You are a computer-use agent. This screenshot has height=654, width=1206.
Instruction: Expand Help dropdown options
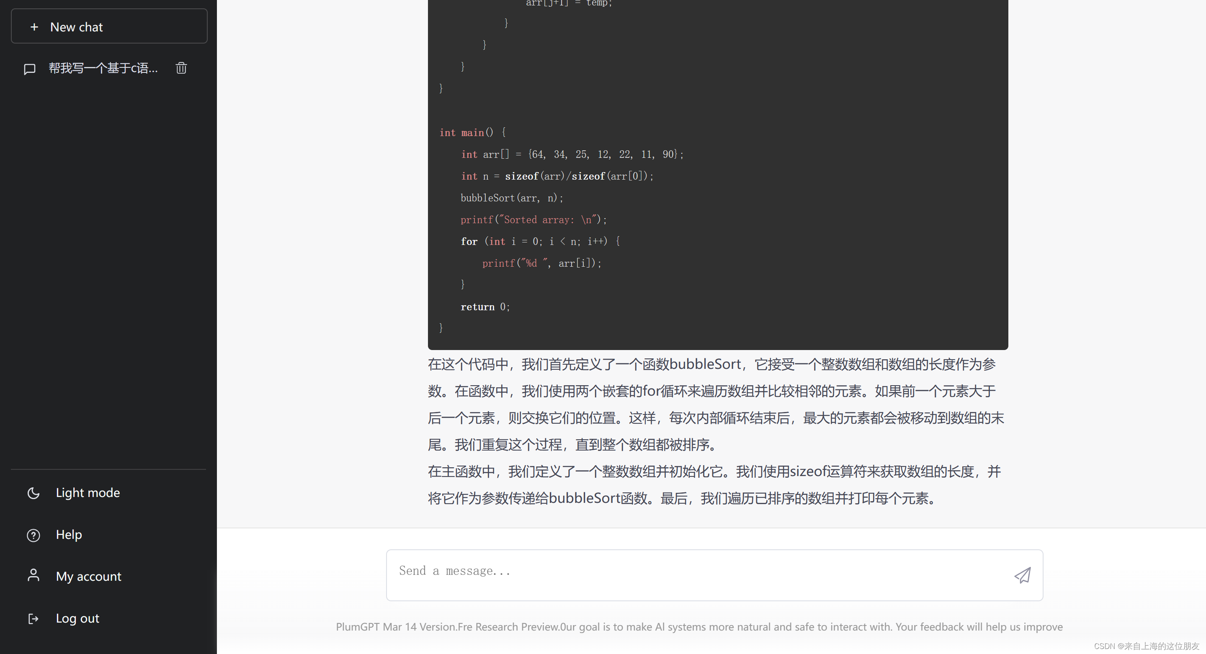[68, 534]
